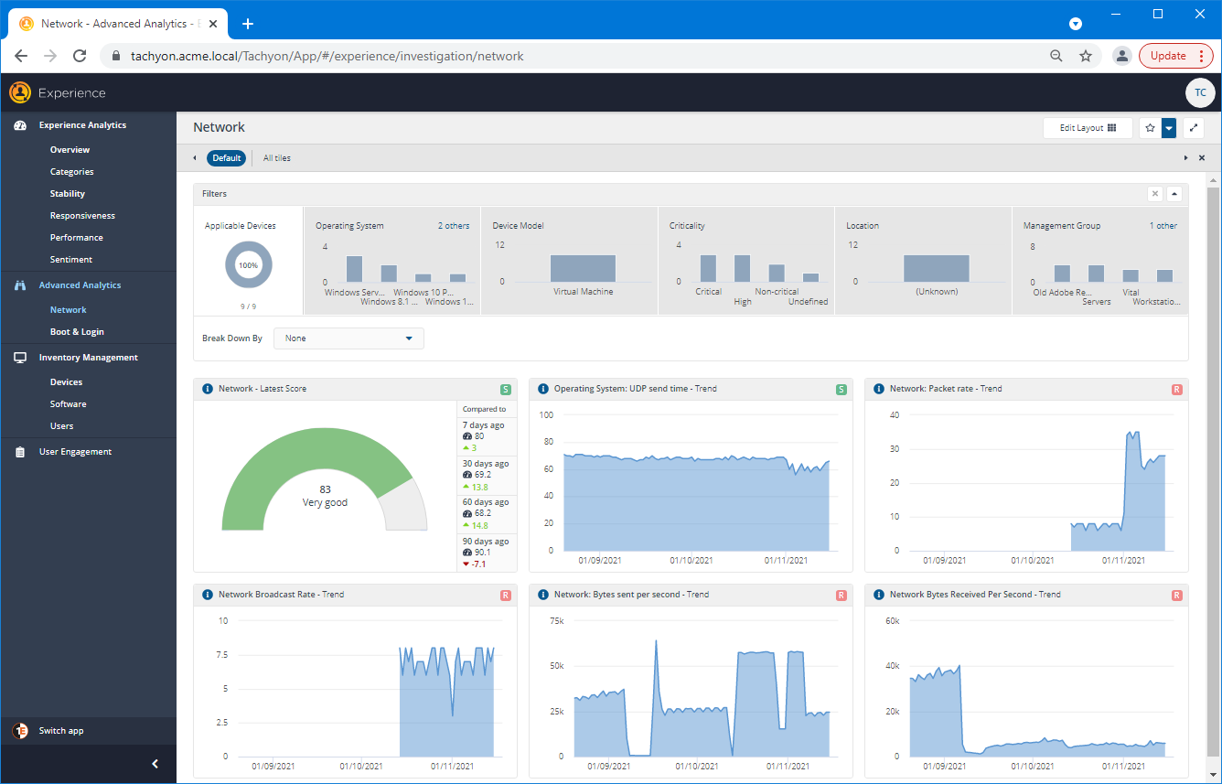
Task: Click the '90 days ago' comparison entry
Action: coord(487,553)
